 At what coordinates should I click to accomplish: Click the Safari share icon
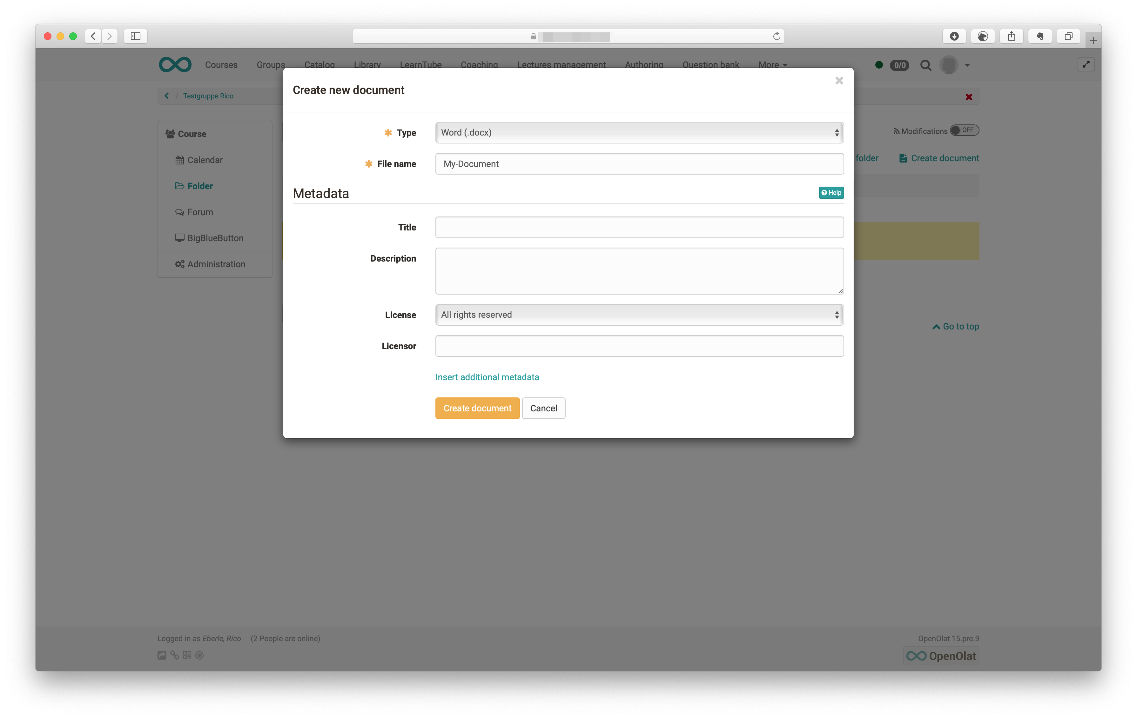pos(1011,37)
